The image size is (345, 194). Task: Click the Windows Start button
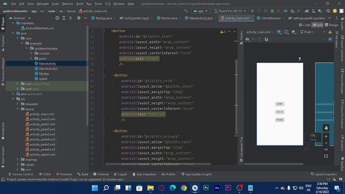click(x=95, y=188)
